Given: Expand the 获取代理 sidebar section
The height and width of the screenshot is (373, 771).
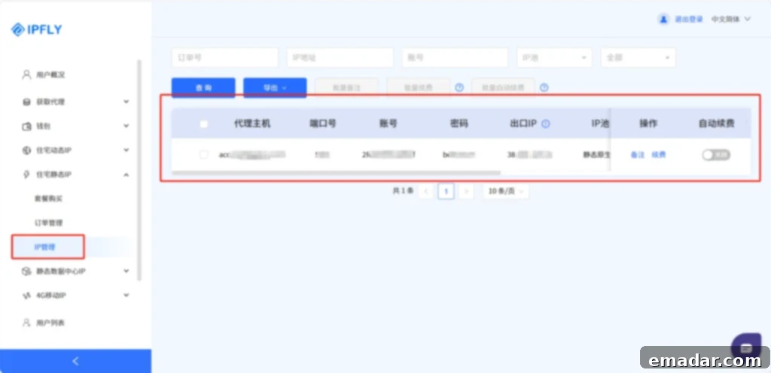Looking at the screenshot, I should coord(126,102).
